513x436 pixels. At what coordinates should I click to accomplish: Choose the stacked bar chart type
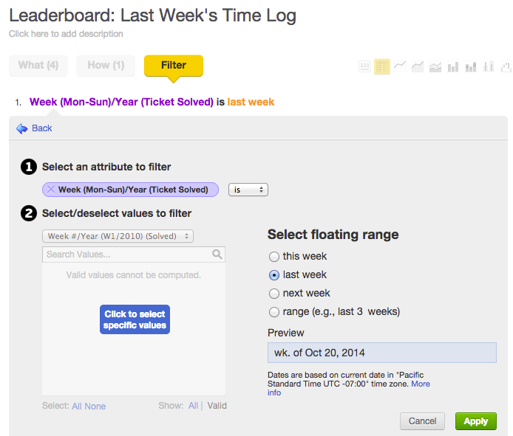470,66
